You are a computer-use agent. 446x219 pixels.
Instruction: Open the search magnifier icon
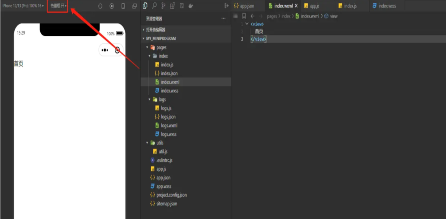click(154, 6)
